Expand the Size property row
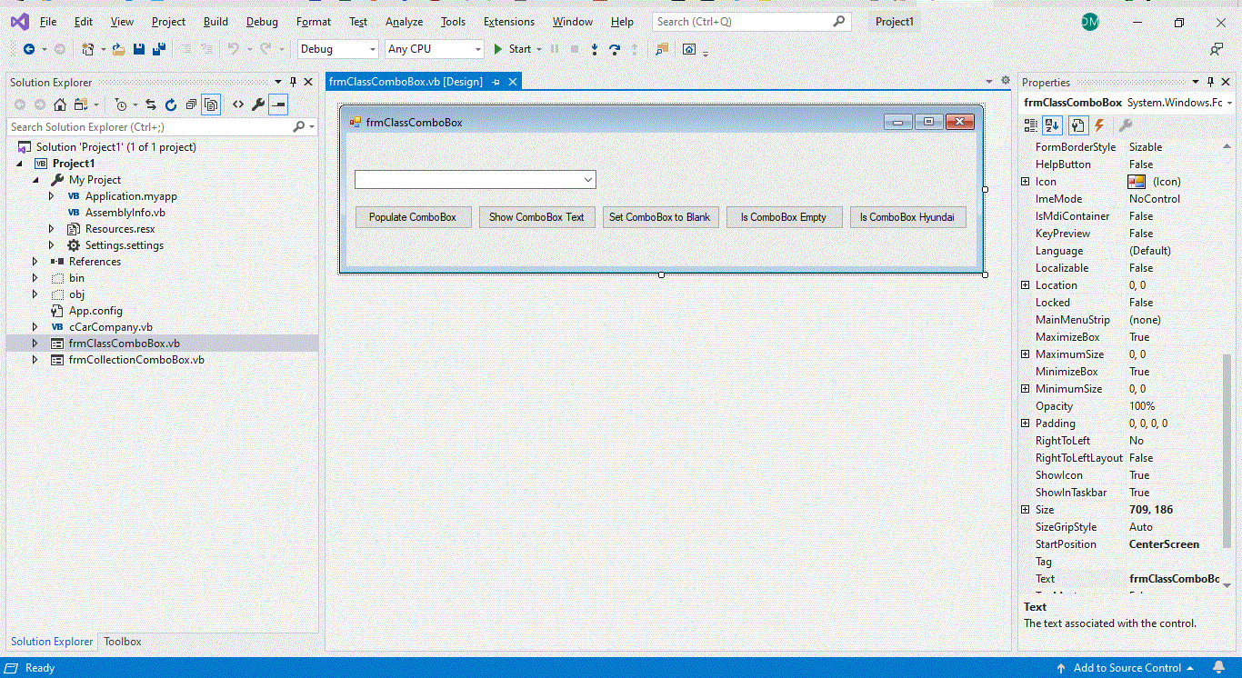This screenshot has height=678, width=1242. [x=1026, y=510]
